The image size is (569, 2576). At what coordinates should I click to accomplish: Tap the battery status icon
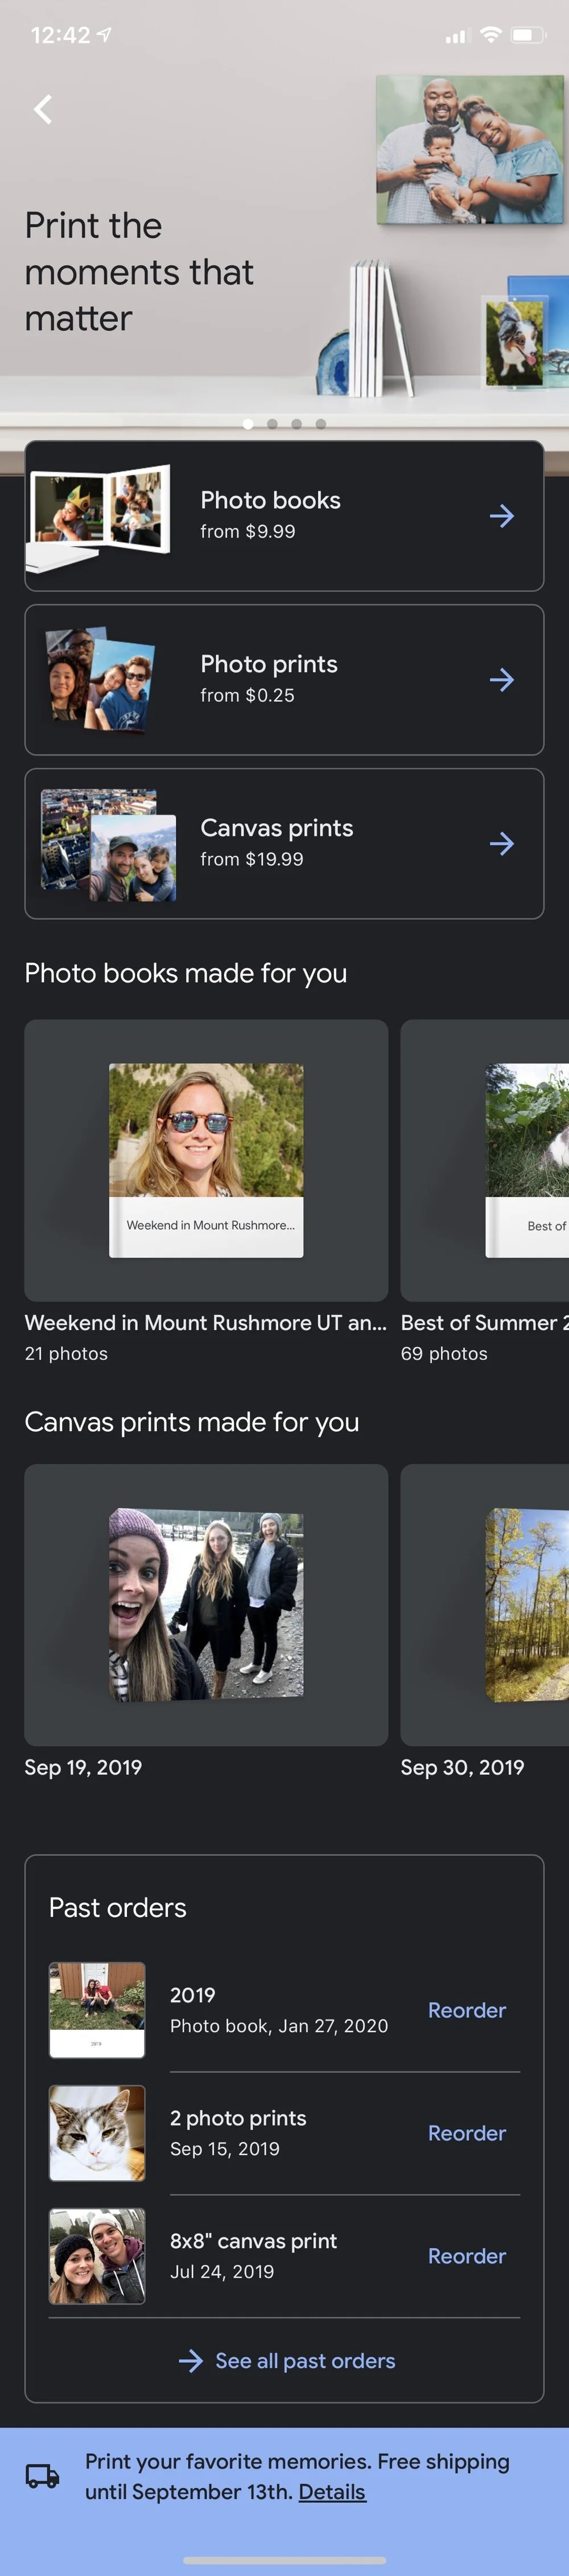pyautogui.click(x=527, y=35)
